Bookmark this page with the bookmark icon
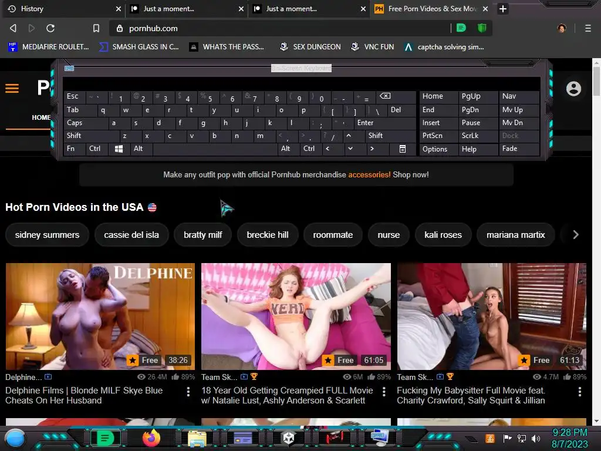The height and width of the screenshot is (451, 601). click(96, 28)
